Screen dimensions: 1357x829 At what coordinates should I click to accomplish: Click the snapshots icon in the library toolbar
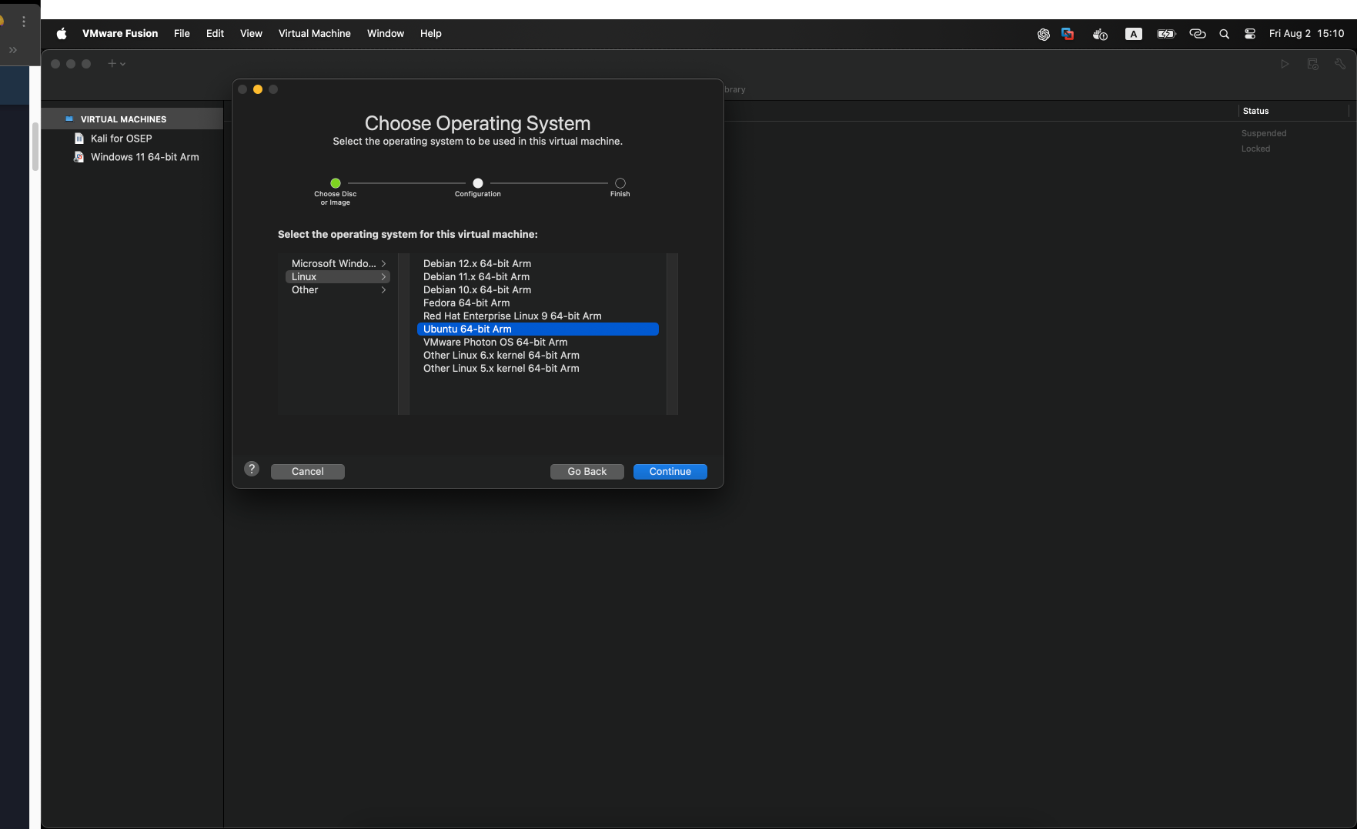1313,64
